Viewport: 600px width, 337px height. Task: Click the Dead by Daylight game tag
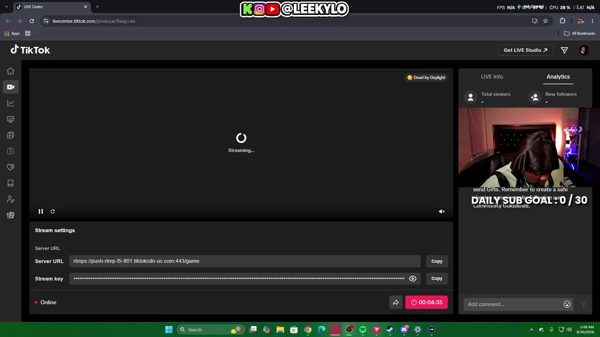426,78
